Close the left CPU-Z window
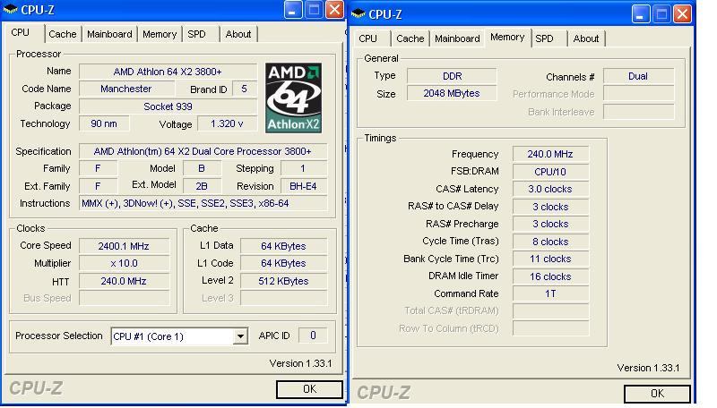This screenshot has width=717, height=408. coord(334,10)
